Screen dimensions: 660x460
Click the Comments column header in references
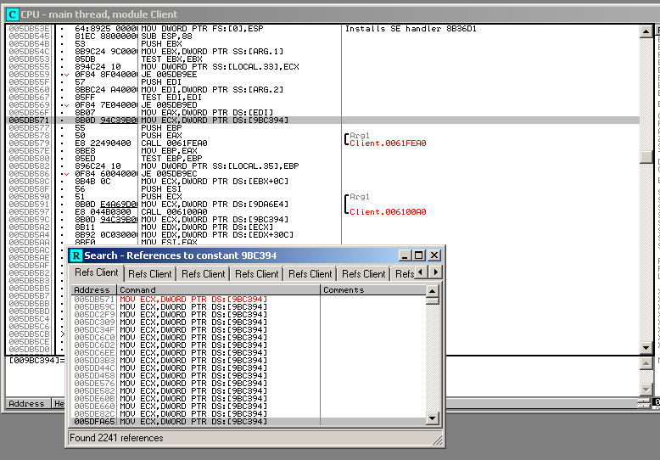(372, 290)
